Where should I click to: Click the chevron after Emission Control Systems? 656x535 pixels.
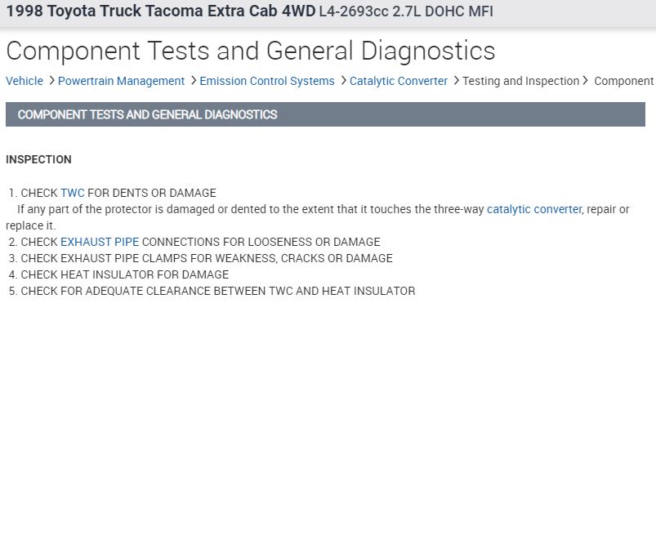click(343, 81)
